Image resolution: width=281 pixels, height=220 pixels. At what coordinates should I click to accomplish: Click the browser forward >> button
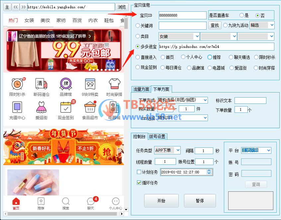tap(23, 7)
